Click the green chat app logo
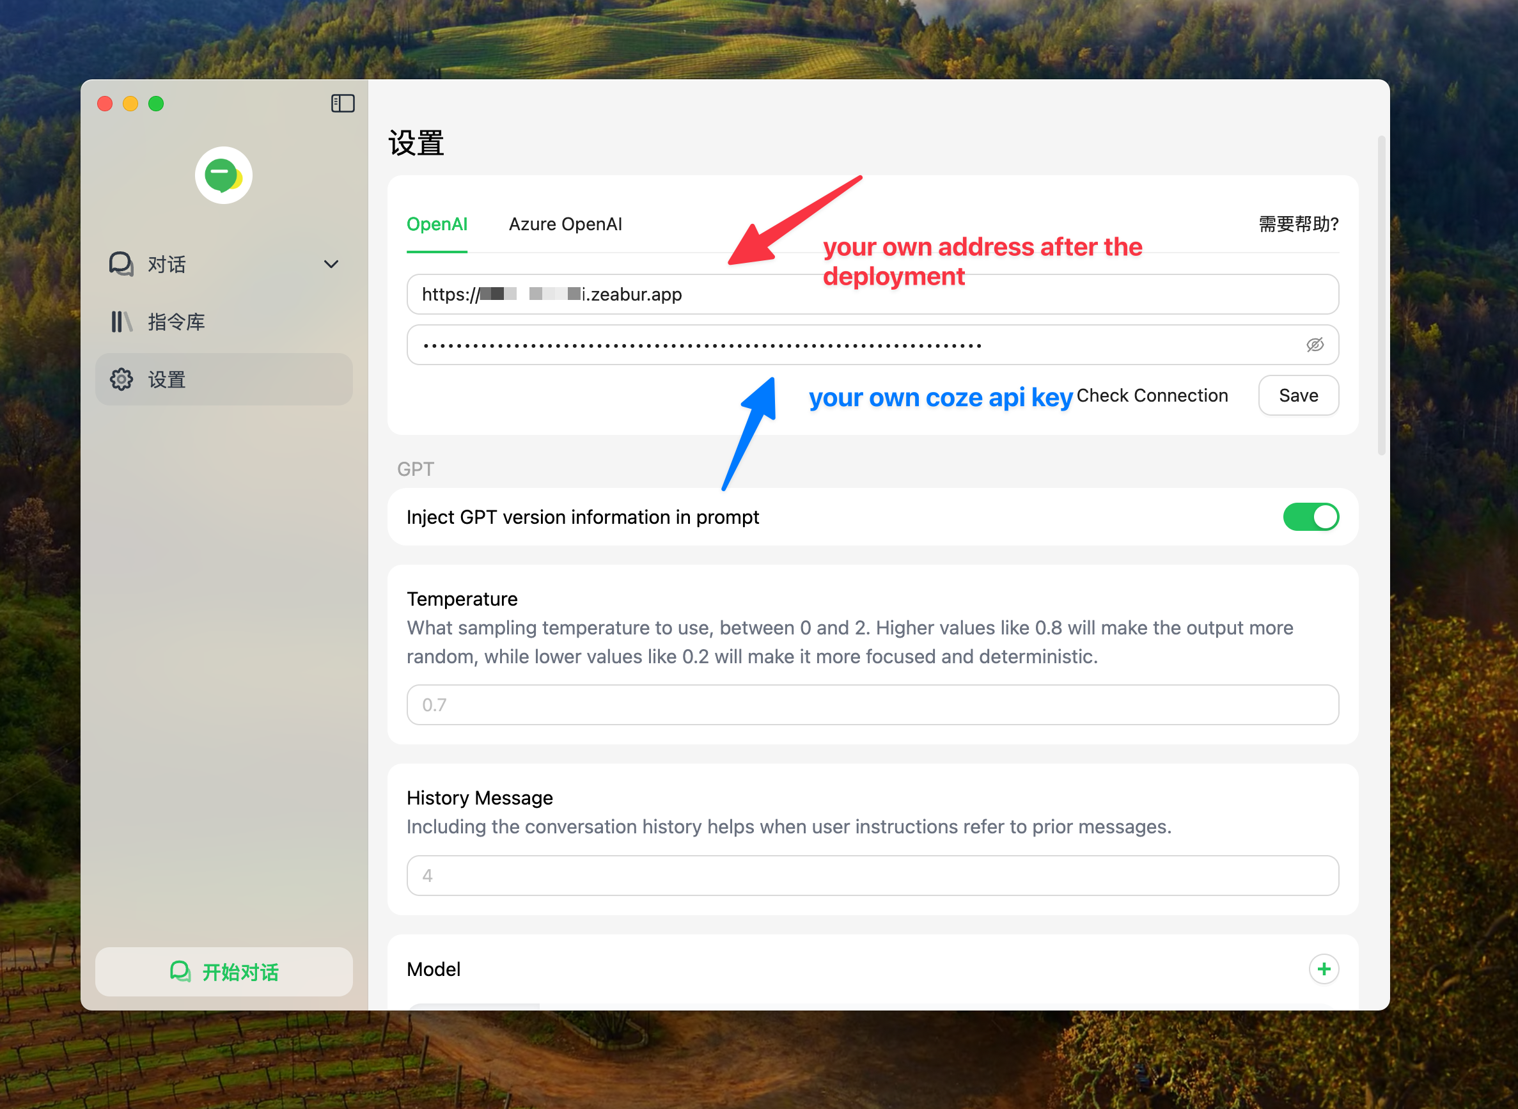The image size is (1518, 1109). (x=223, y=175)
